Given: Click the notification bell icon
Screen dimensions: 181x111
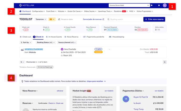Looking at the screenshot, I should 159,5.
